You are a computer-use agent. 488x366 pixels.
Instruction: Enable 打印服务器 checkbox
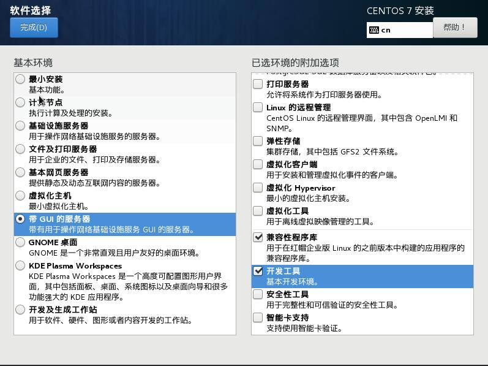[x=258, y=84]
